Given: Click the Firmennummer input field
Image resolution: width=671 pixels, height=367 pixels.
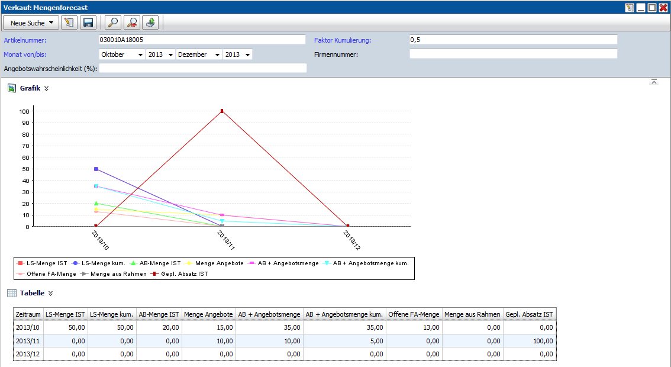Looking at the screenshot, I should click(512, 54).
